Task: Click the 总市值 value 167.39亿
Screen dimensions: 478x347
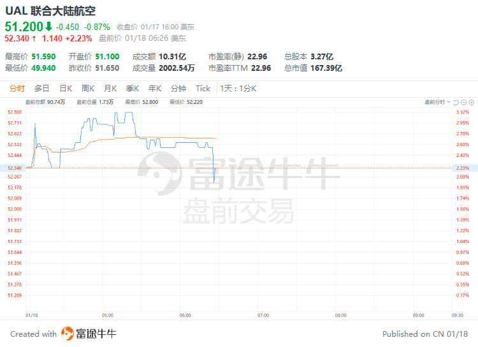Action: coord(326,68)
